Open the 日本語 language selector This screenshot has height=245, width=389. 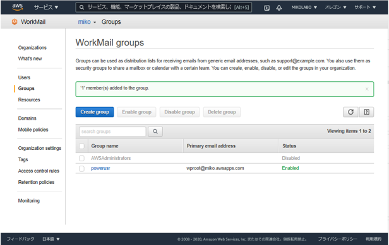(51, 239)
